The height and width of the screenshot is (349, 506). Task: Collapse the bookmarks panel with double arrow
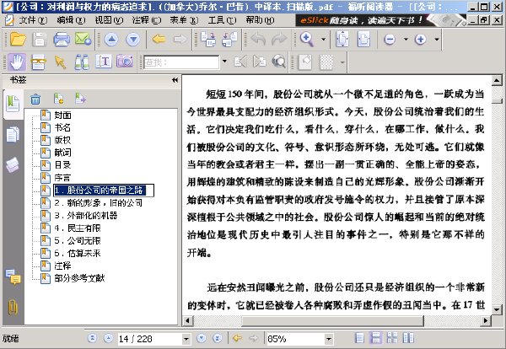click(175, 80)
